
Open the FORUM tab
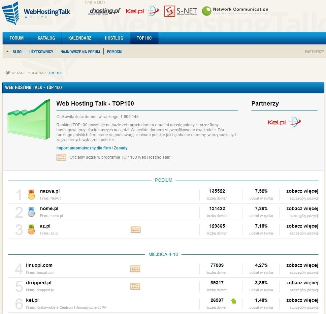click(16, 38)
